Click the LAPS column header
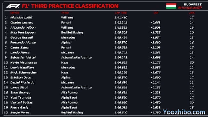 click(192, 13)
